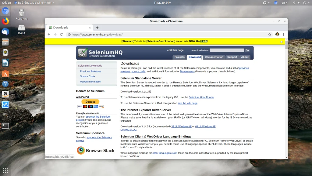Click the address bar URL
The image size is (312, 176).
tap(97, 35)
